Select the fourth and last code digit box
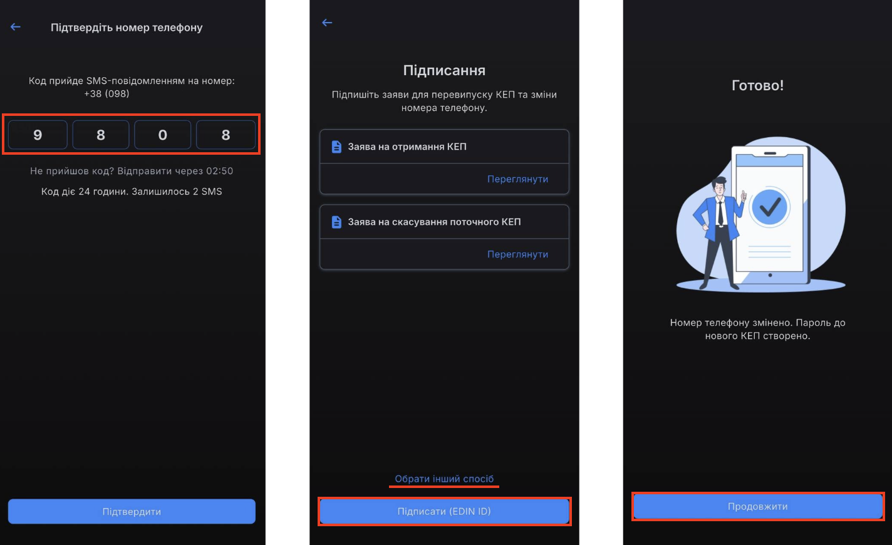 [226, 135]
